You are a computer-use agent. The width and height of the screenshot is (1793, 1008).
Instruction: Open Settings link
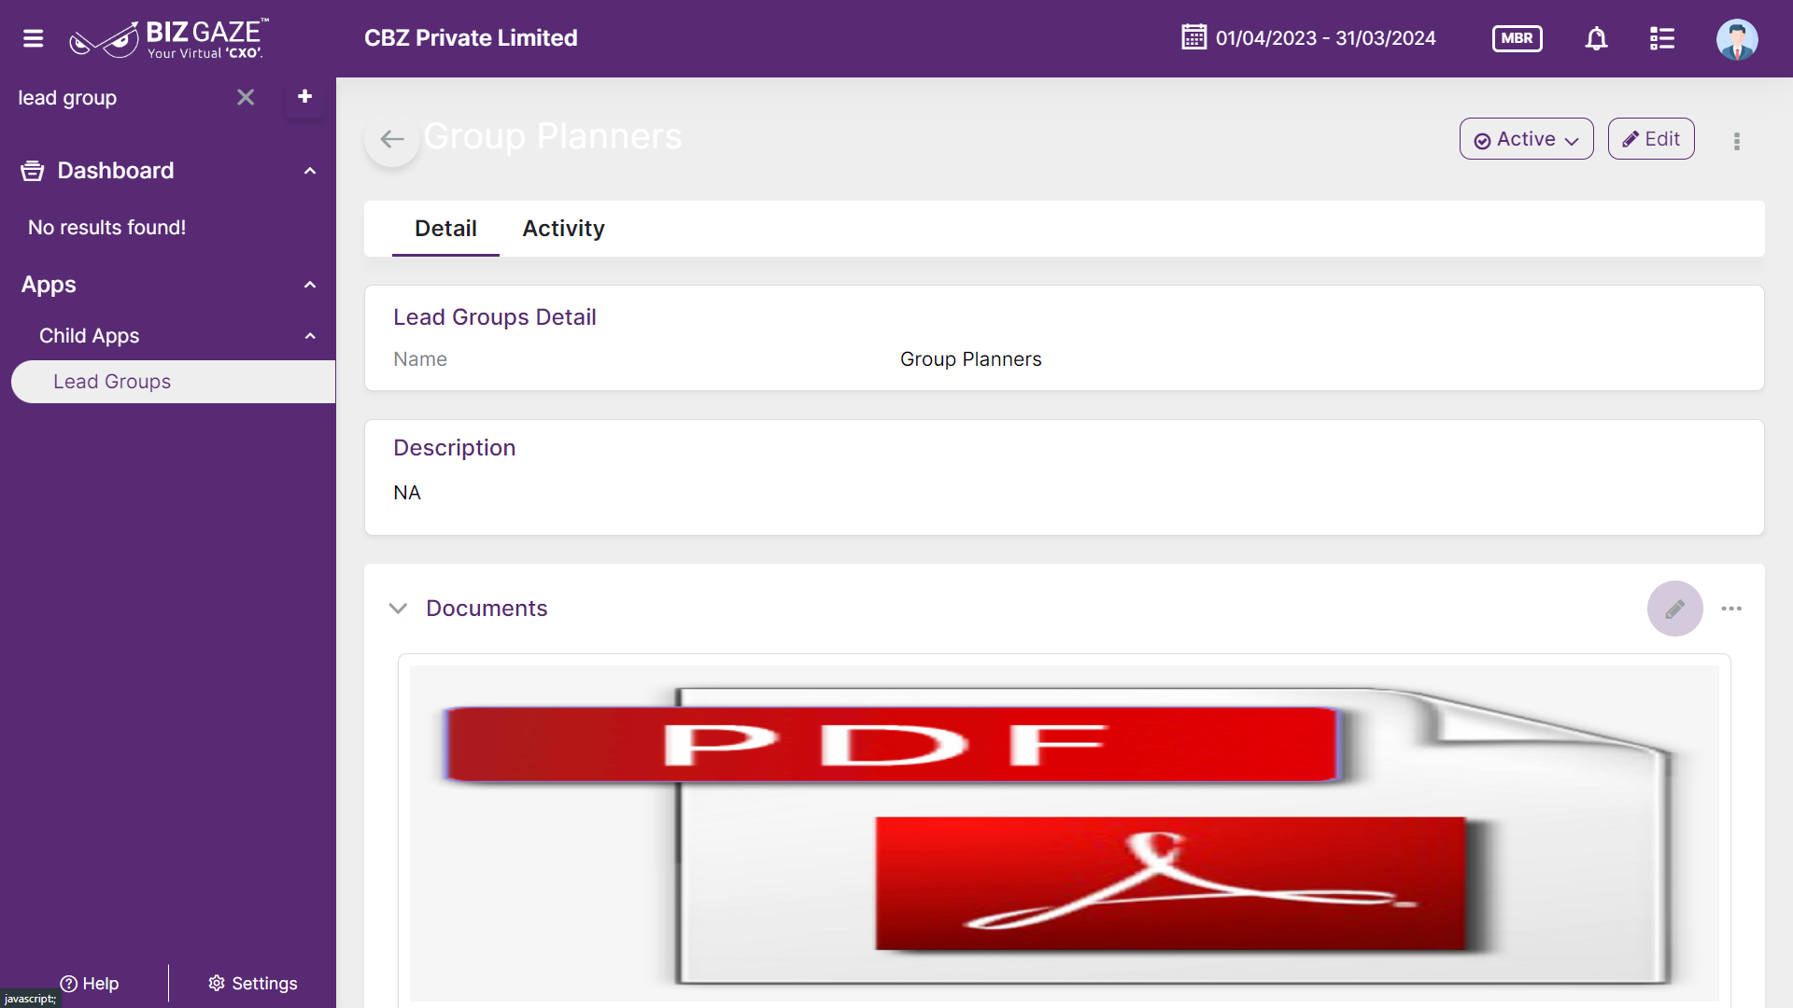coord(253,984)
